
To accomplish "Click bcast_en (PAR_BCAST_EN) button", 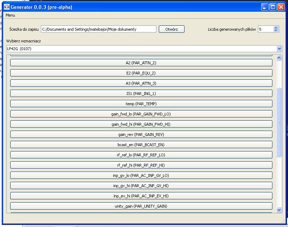I will [141, 145].
